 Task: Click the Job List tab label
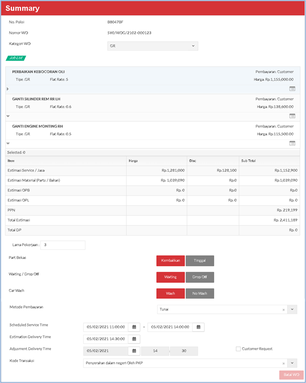16,58
